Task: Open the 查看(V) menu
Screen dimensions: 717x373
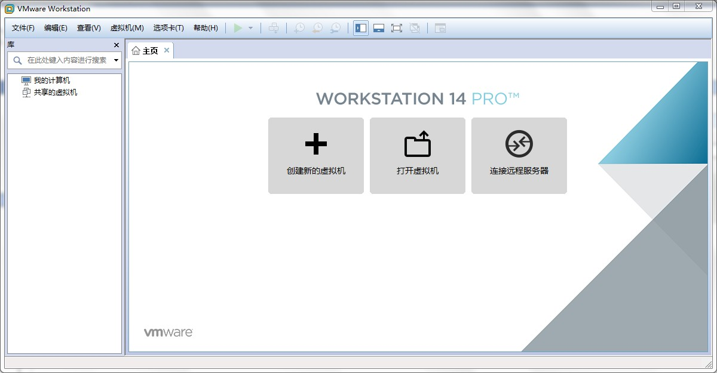Action: pyautogui.click(x=88, y=28)
